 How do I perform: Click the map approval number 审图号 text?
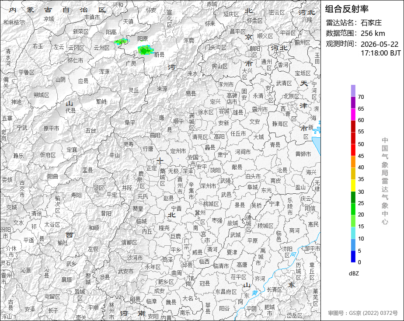[x=363, y=313]
